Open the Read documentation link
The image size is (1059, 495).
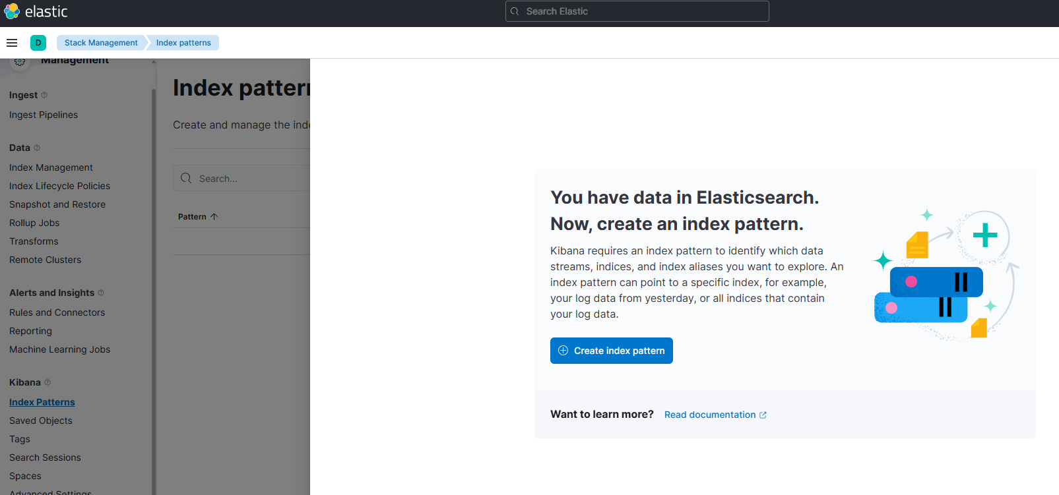(715, 415)
